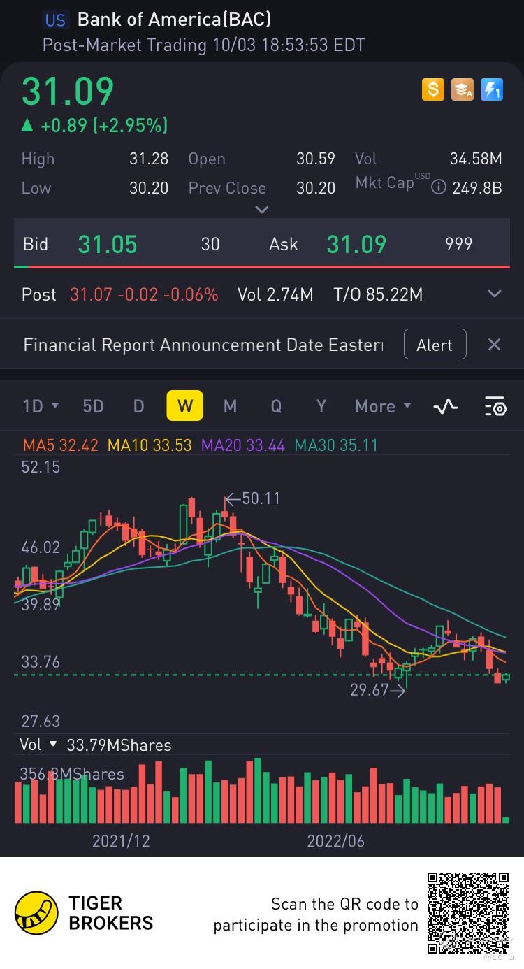Open the Vol indicator dropdown
This screenshot has height=969, width=524.
[38, 745]
